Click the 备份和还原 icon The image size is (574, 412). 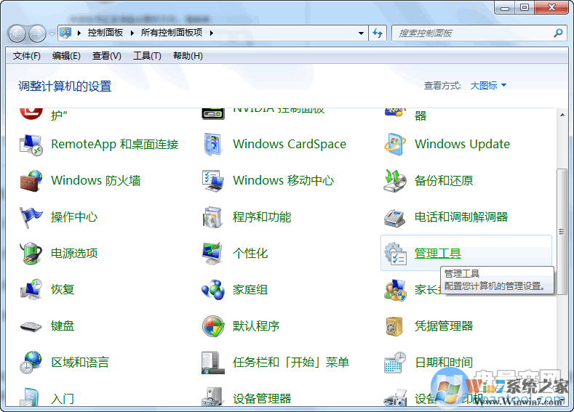[394, 180]
